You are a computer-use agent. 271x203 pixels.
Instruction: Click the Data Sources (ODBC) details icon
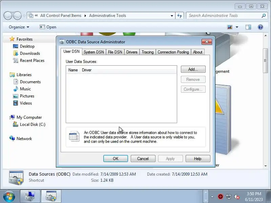click(x=16, y=177)
